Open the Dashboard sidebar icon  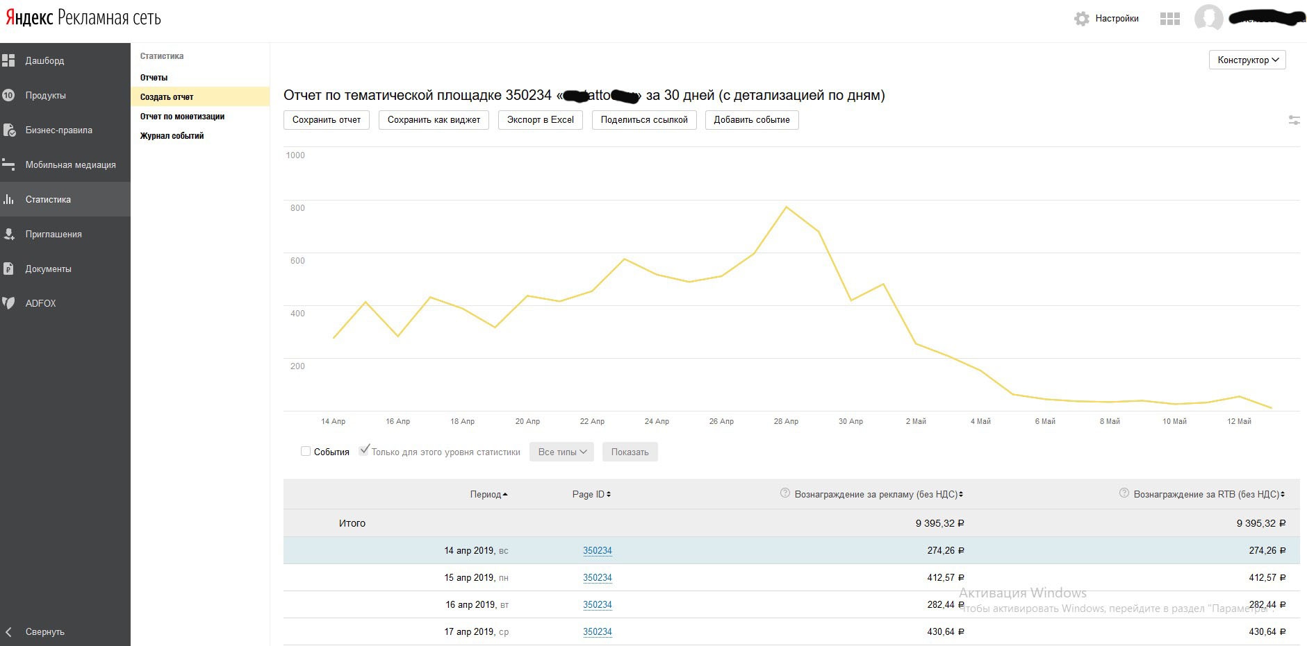(8, 61)
